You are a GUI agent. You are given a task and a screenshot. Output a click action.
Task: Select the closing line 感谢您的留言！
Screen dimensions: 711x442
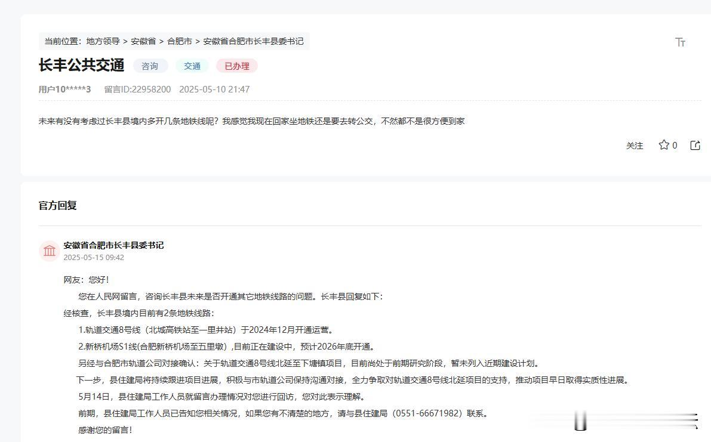pos(106,430)
